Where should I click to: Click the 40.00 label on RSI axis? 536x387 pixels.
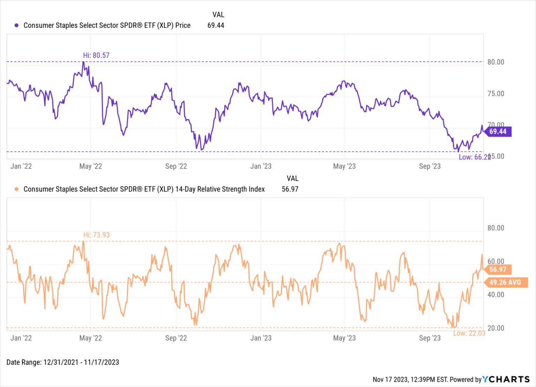[x=496, y=295]
